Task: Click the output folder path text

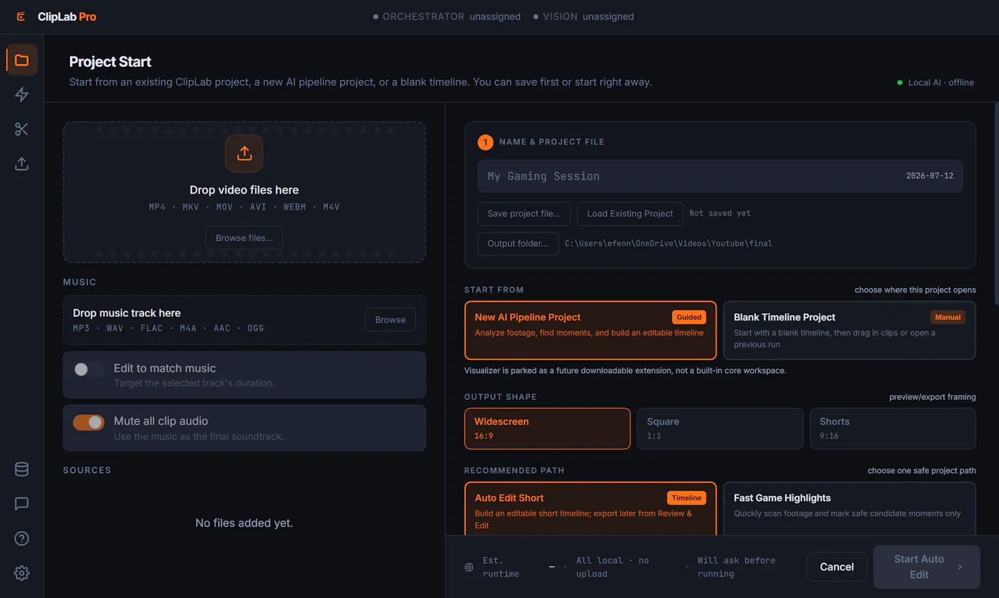Action: tap(669, 244)
